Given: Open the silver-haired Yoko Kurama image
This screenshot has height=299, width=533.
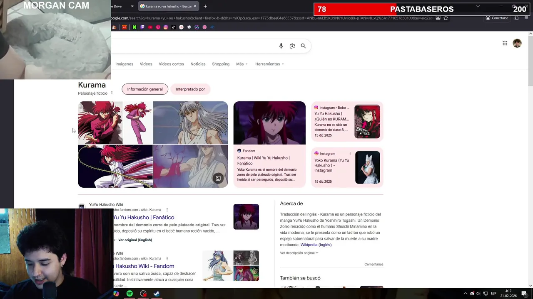Looking at the screenshot, I should point(190,123).
